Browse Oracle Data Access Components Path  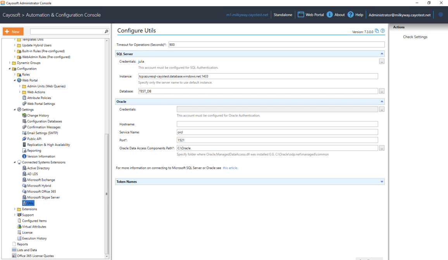click(382, 148)
